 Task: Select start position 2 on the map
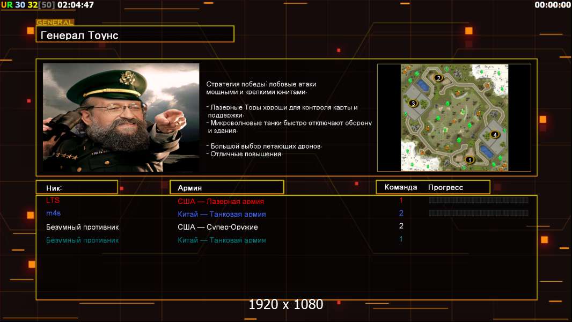(x=438, y=78)
